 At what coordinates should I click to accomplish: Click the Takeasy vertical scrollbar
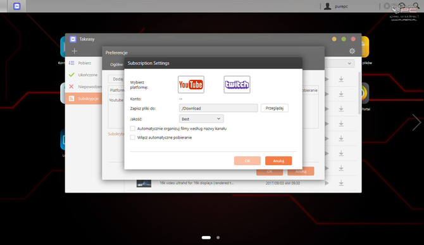359,93
